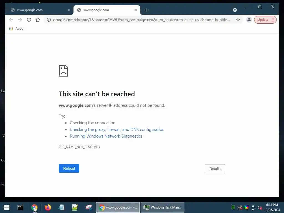Maximize the Chrome window
Viewport: 284px width, 213px height.
[x=260, y=7]
